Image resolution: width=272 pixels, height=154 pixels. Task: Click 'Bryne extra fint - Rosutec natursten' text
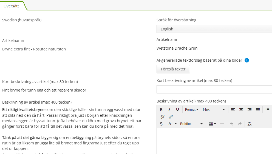click(x=34, y=49)
